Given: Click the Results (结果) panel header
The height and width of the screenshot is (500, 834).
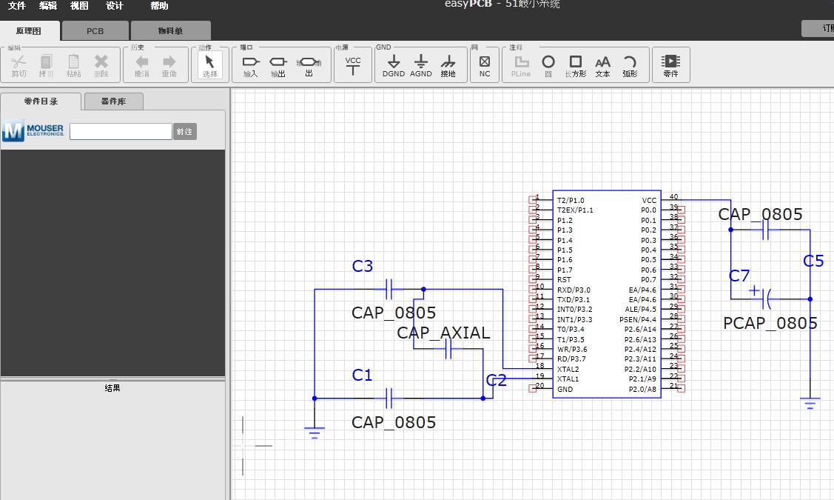Looking at the screenshot, I should coord(112,388).
